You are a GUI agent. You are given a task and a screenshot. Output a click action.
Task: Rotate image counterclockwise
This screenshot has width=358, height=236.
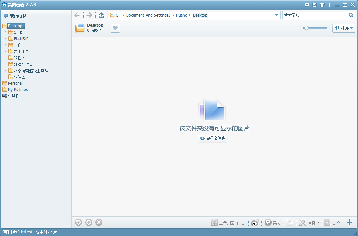[78, 222]
